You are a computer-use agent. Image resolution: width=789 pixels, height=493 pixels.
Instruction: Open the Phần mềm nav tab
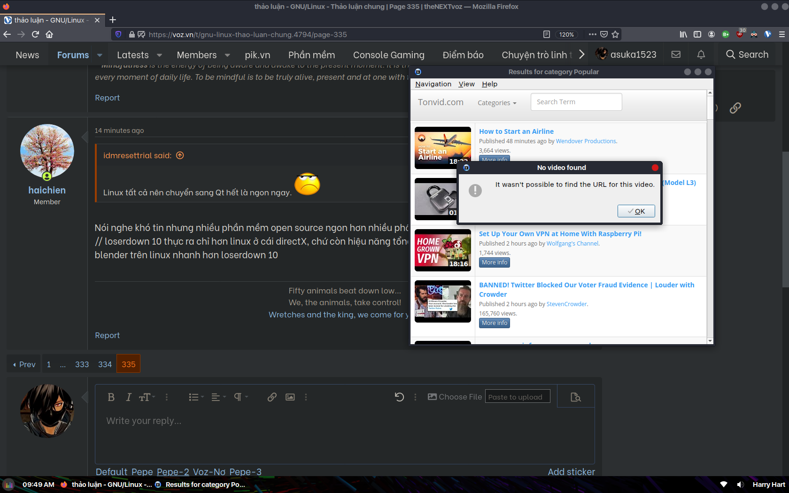tap(312, 55)
